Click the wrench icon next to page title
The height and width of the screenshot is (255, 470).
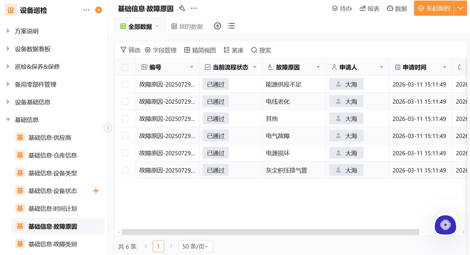(x=182, y=8)
